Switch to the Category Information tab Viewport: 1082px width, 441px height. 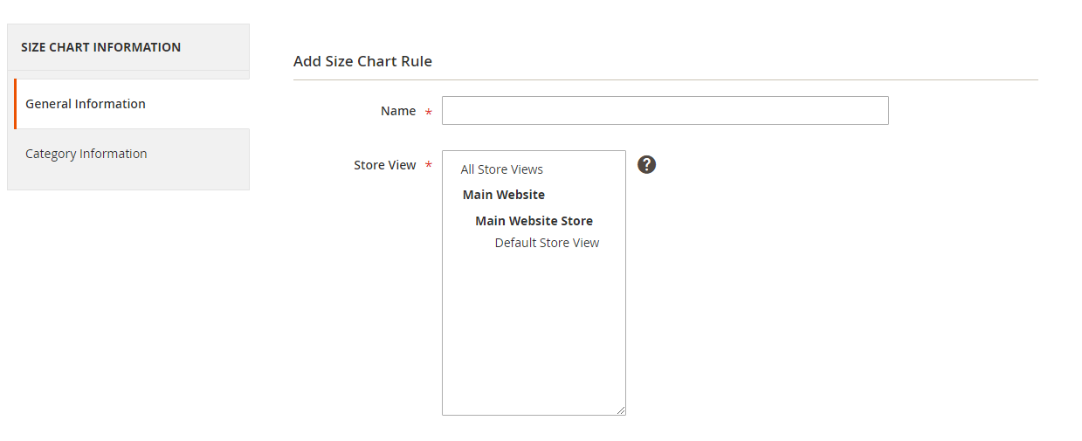(86, 154)
